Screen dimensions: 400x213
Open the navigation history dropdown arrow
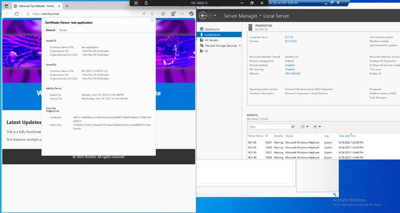(215, 16)
